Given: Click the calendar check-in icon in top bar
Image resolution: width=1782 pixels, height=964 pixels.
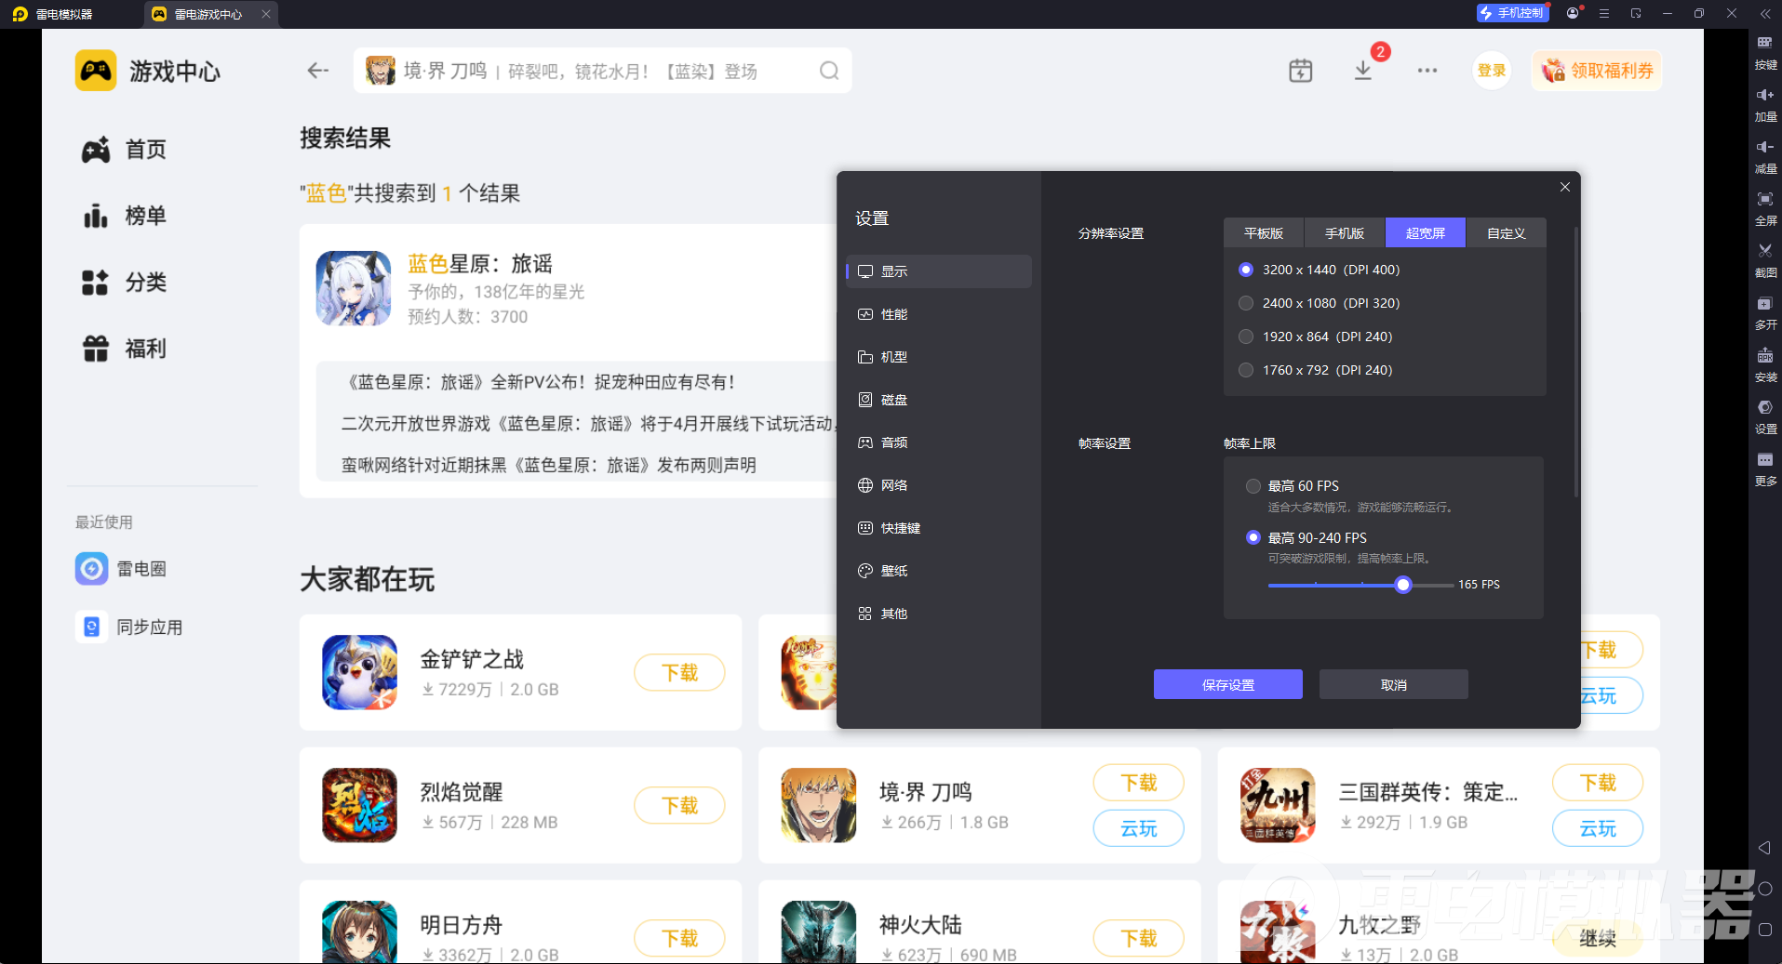Looking at the screenshot, I should pyautogui.click(x=1300, y=71).
